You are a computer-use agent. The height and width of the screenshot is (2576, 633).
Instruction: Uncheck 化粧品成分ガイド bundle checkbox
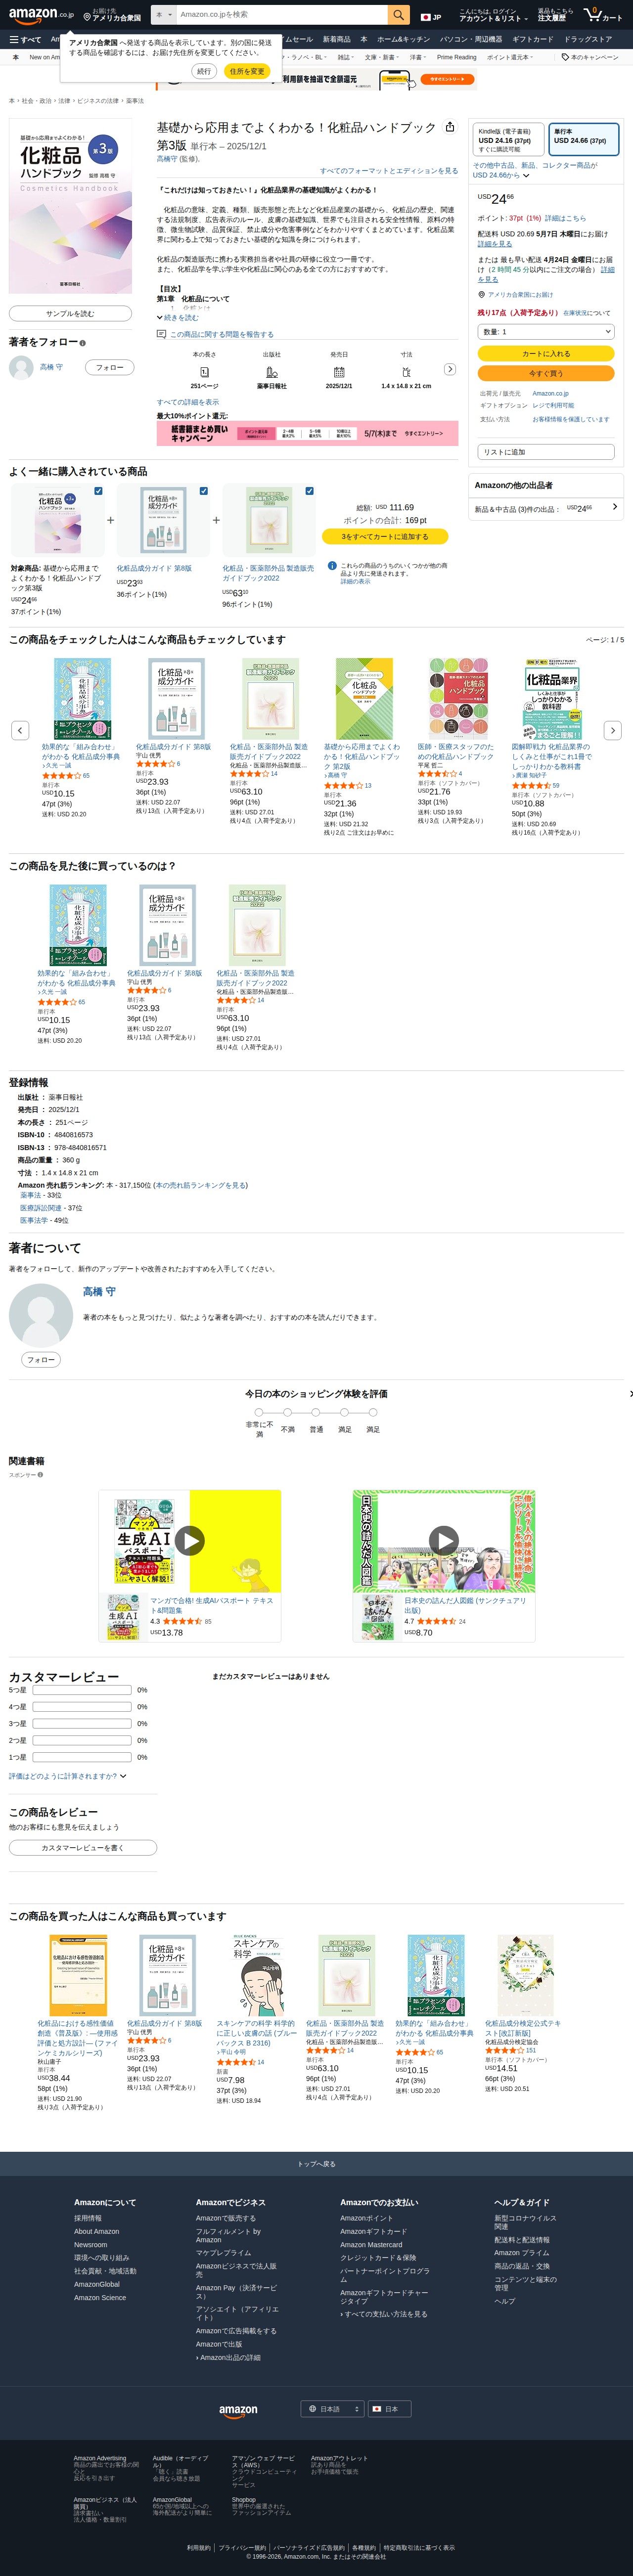pyautogui.click(x=204, y=491)
